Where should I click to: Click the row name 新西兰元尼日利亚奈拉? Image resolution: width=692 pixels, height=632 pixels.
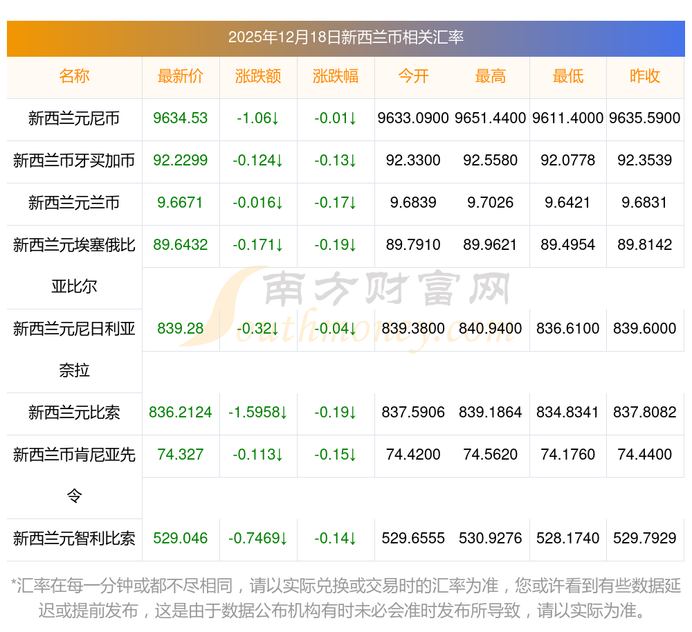coord(74,349)
